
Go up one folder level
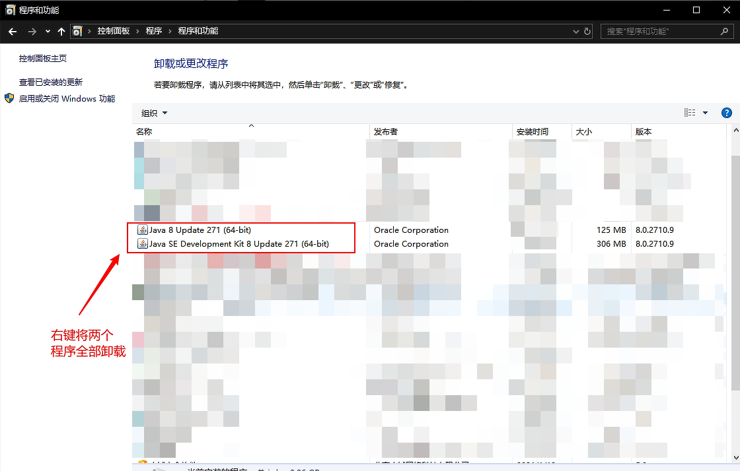61,31
